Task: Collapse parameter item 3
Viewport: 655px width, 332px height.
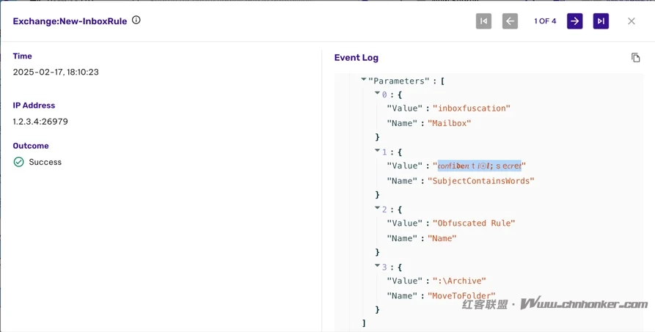Action: [x=378, y=266]
